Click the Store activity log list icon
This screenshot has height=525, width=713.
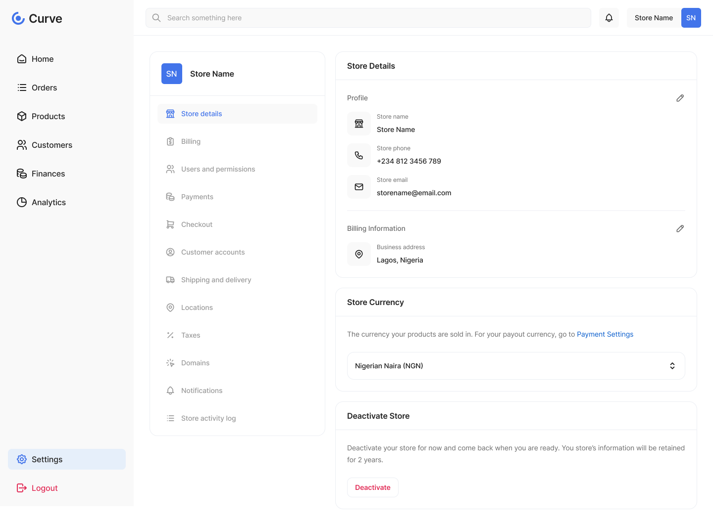tap(170, 418)
